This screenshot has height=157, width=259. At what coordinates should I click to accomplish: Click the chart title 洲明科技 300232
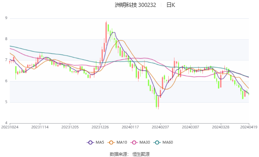[x=135, y=5]
